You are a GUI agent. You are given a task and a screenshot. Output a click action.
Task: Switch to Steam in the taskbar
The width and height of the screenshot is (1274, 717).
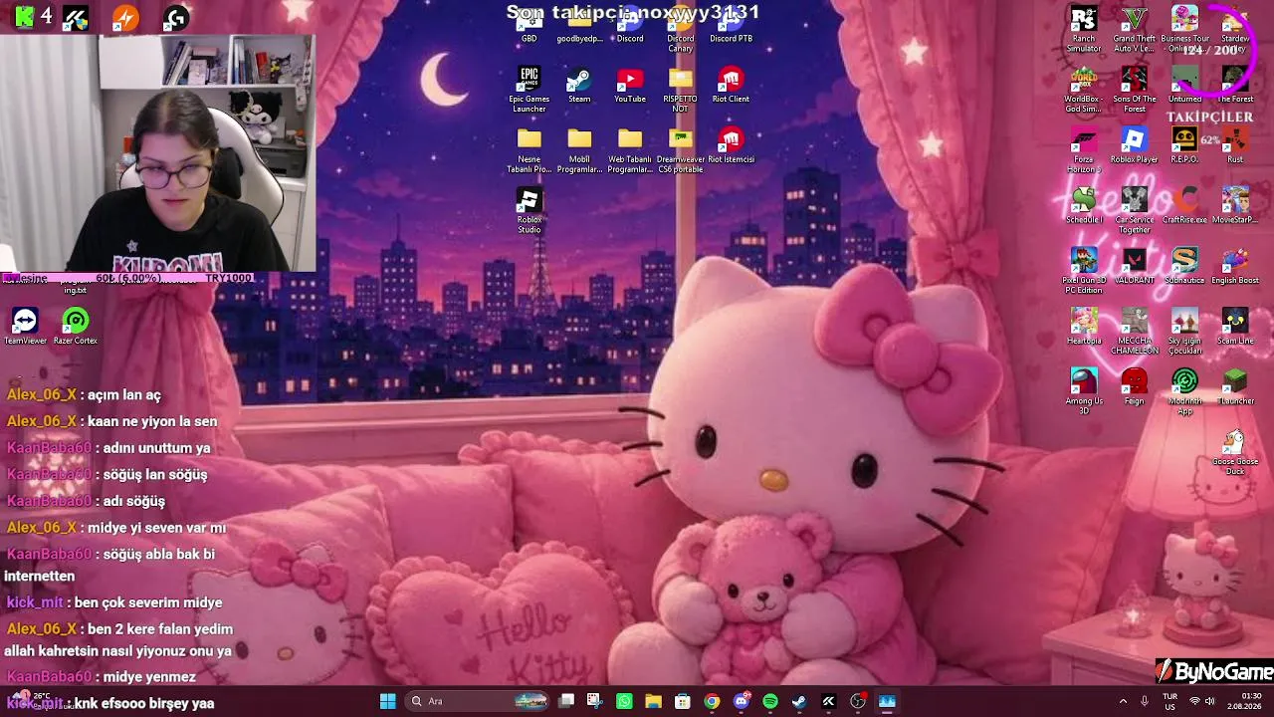(x=799, y=701)
